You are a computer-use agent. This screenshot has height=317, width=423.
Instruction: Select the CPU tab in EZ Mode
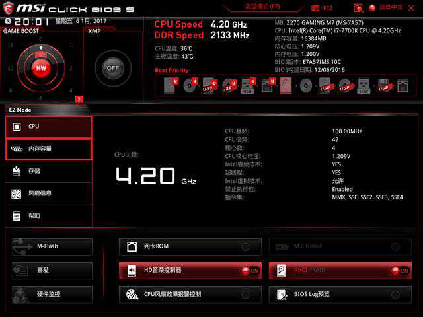click(48, 126)
